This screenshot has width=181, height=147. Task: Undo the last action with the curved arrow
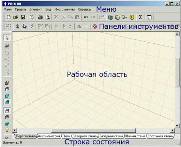point(86,17)
